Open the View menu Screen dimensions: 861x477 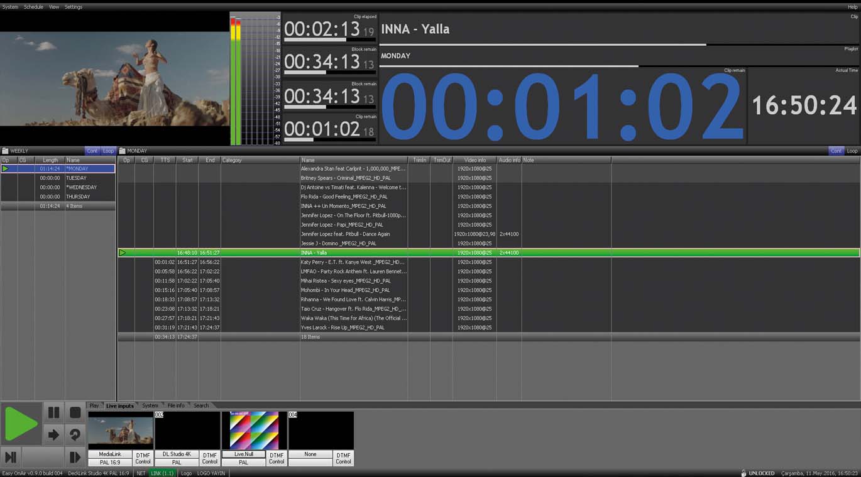pyautogui.click(x=54, y=7)
